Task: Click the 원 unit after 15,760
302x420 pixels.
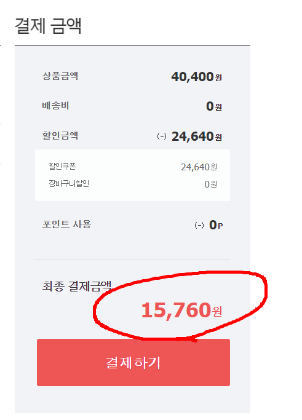Action: tap(217, 312)
